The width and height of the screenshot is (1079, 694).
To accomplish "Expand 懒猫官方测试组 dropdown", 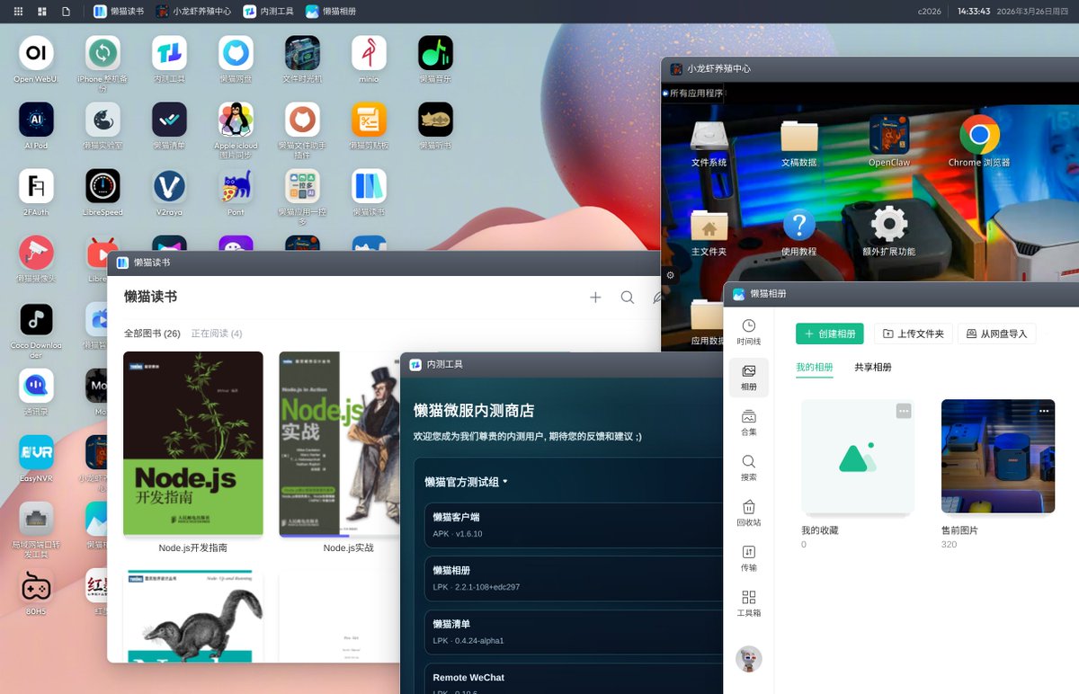I will tap(466, 482).
